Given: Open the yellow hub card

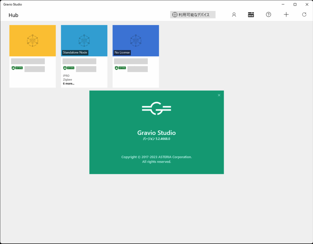Looking at the screenshot, I should click(x=33, y=56).
